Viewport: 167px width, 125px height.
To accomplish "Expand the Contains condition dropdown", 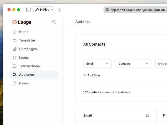I will 133,64.
